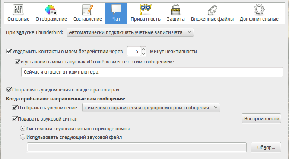
Task: Toggle Отображать уведомление checkbox
Action: [x=15, y=107]
